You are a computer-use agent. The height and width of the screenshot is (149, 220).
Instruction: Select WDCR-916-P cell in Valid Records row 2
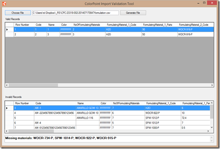[195, 35]
